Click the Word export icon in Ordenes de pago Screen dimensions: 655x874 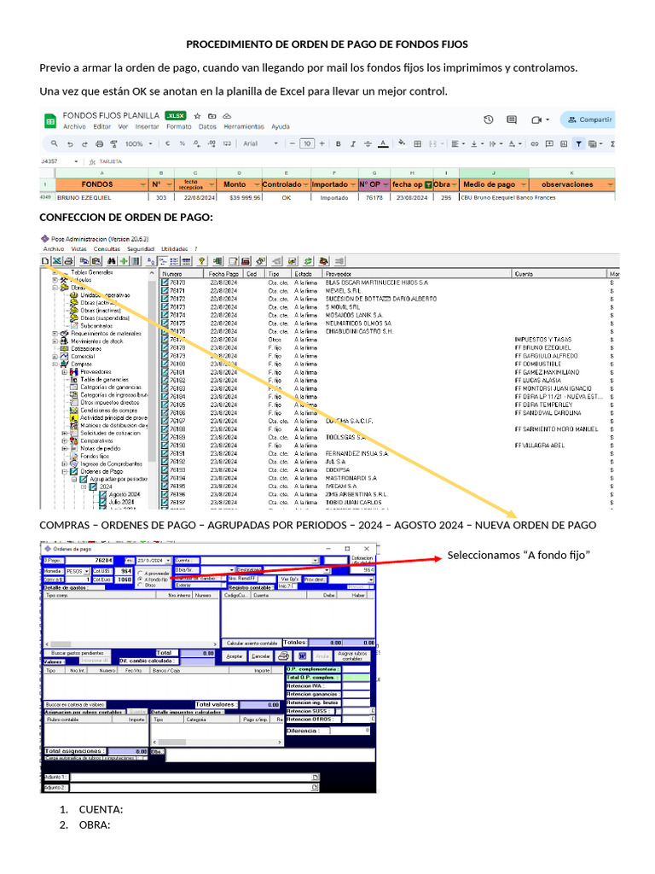(303, 656)
